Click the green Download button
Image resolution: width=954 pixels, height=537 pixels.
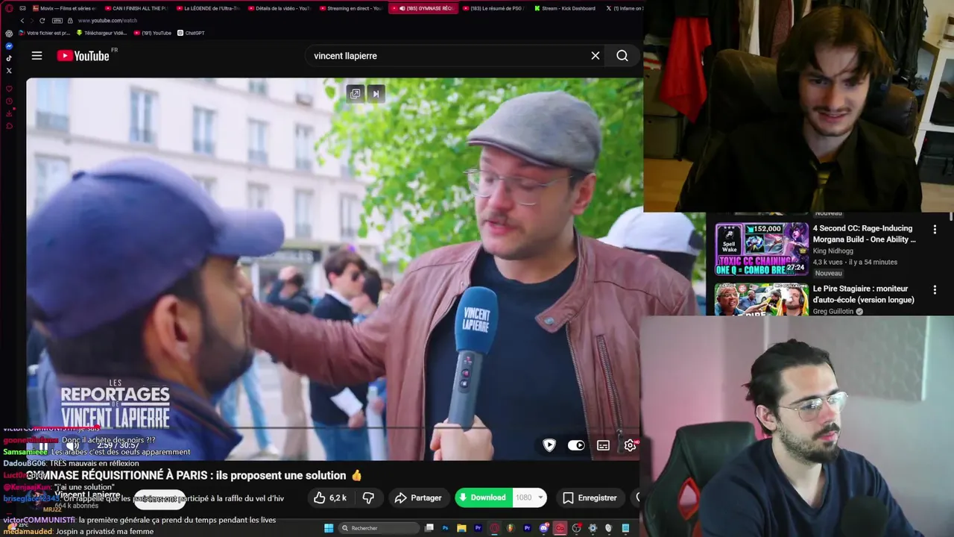(x=483, y=497)
